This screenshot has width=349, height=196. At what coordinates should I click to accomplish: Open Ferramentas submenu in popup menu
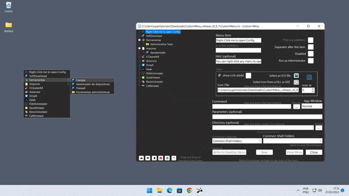(x=47, y=80)
